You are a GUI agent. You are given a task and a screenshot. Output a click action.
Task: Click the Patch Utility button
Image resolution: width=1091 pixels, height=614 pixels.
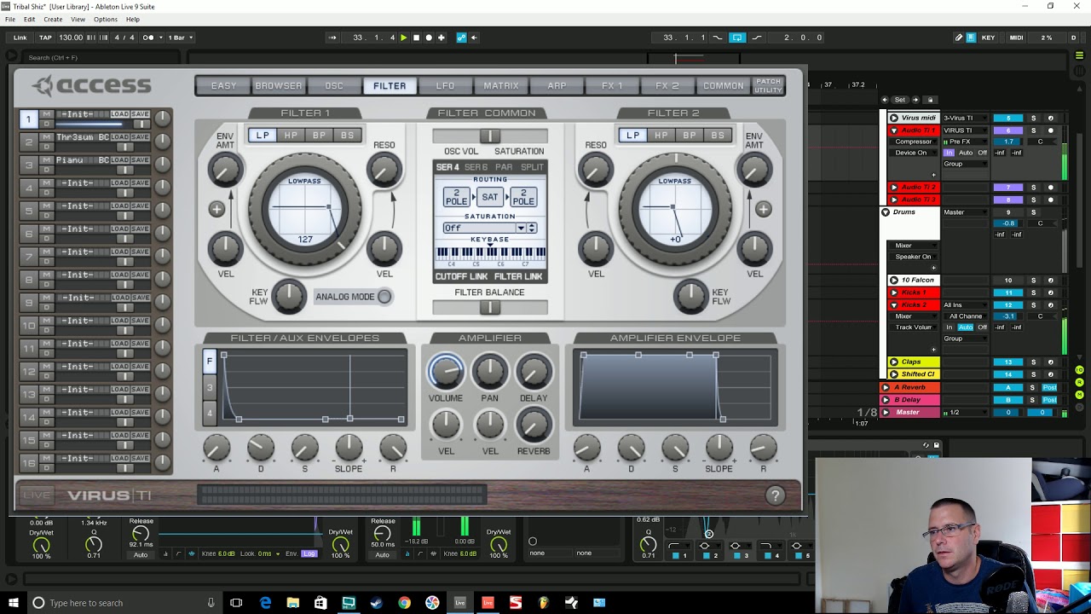pos(768,85)
